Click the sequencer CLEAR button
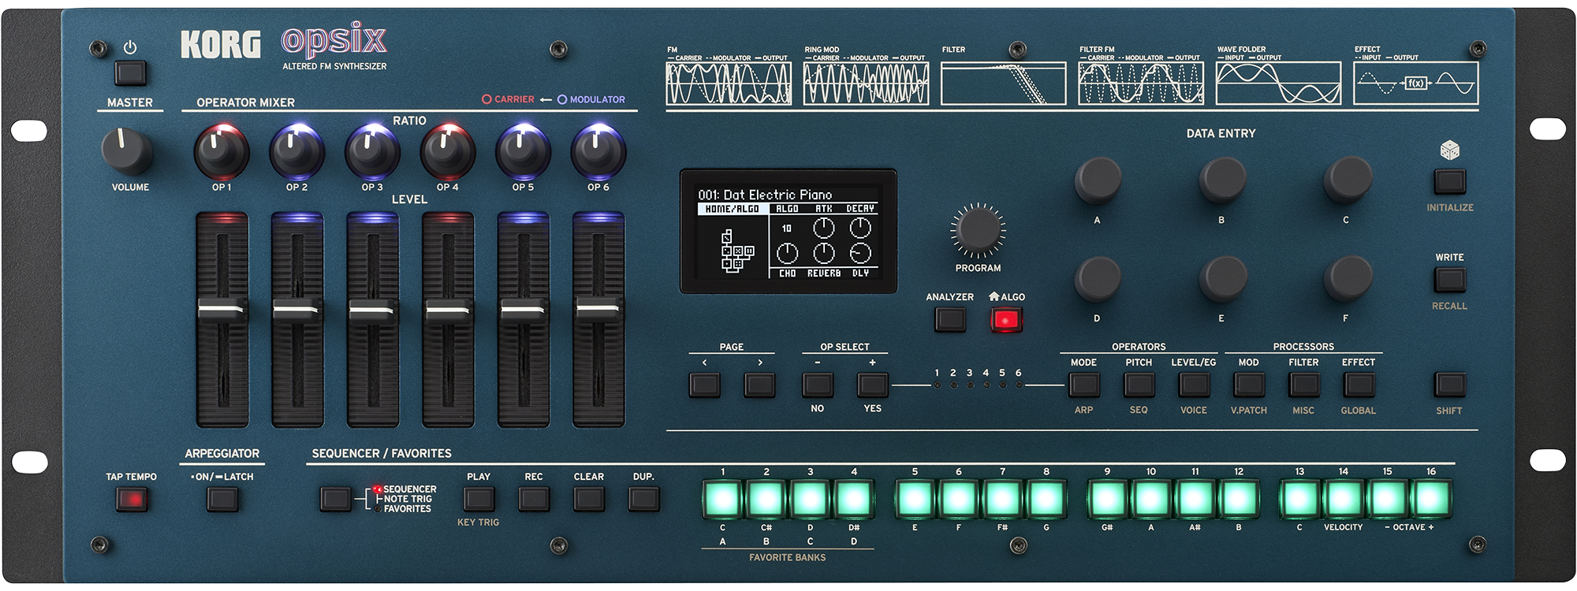Image resolution: width=1577 pixels, height=591 pixels. pos(589,499)
